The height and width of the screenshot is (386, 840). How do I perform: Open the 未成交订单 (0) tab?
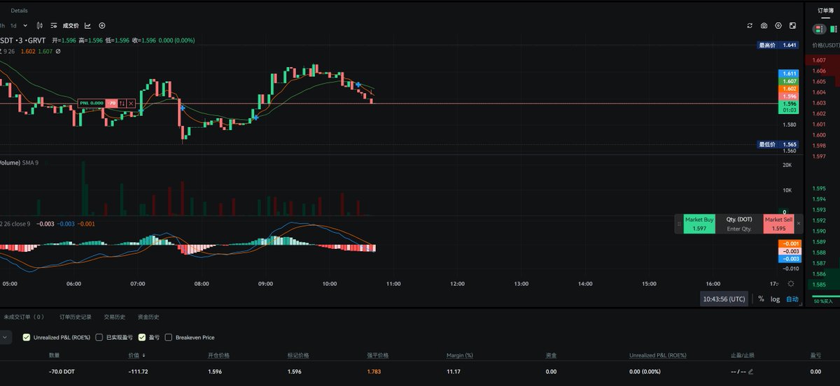[x=22, y=317]
